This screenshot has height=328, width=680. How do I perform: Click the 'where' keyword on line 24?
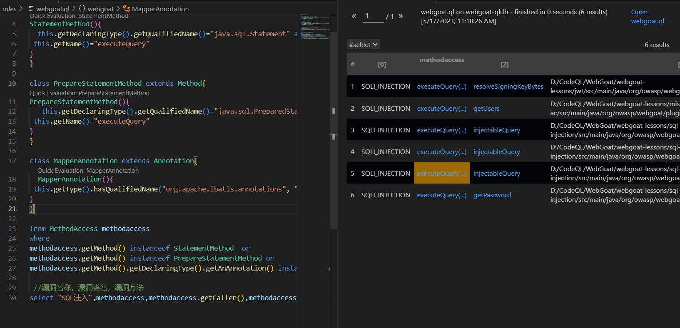tap(40, 239)
